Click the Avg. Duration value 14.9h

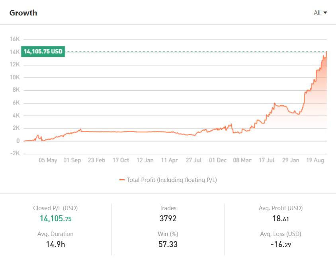pyautogui.click(x=55, y=244)
